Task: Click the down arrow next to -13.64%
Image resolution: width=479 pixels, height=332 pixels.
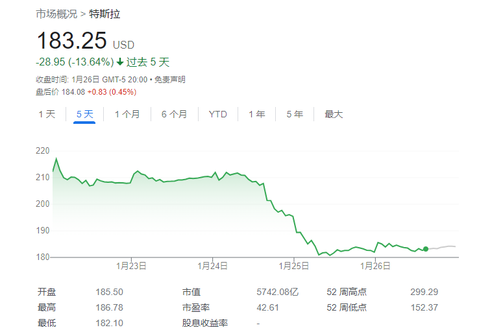Action: (x=120, y=62)
